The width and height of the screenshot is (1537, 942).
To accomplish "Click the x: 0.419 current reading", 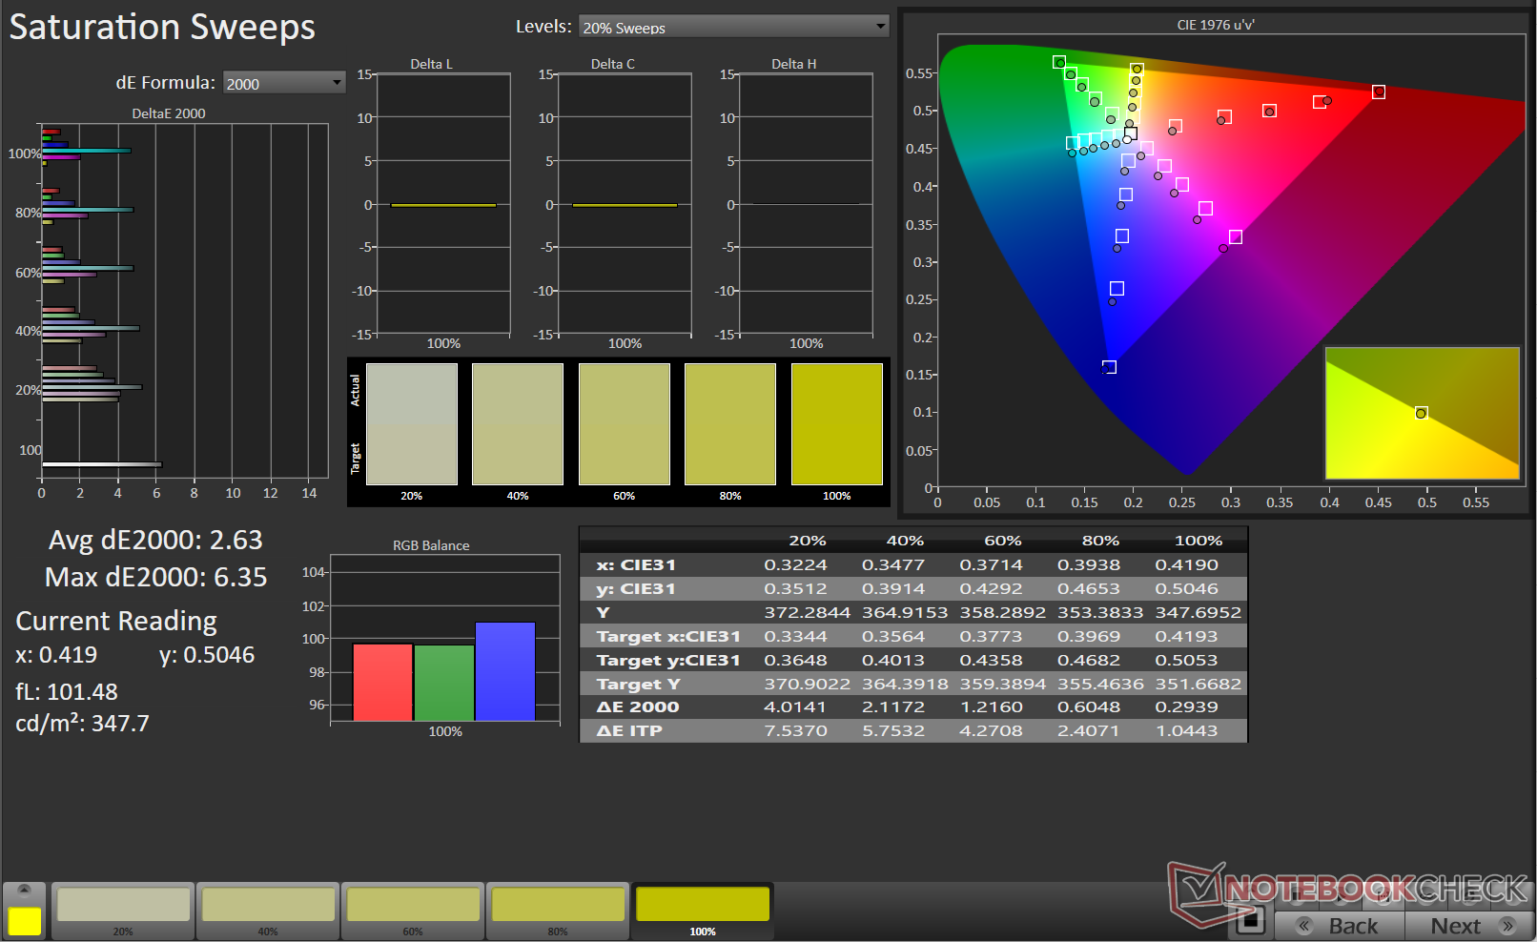I will tap(56, 655).
